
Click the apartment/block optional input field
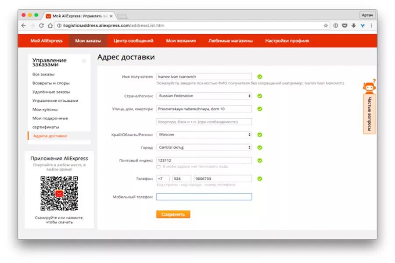click(x=204, y=122)
